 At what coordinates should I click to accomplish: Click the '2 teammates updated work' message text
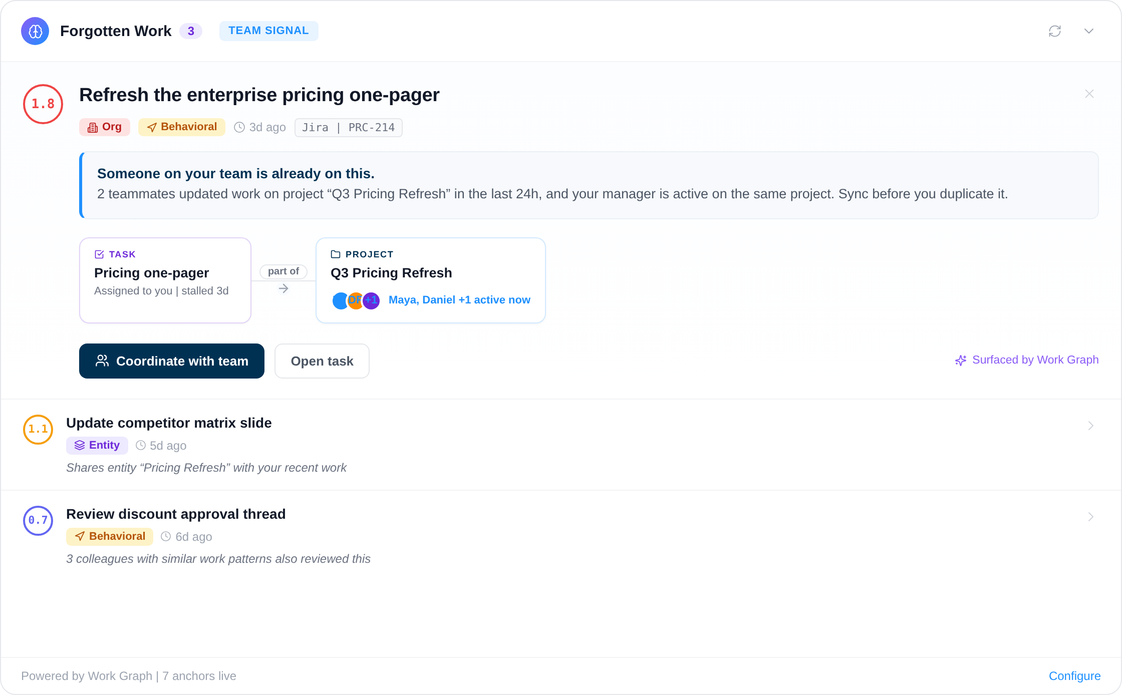click(x=552, y=194)
